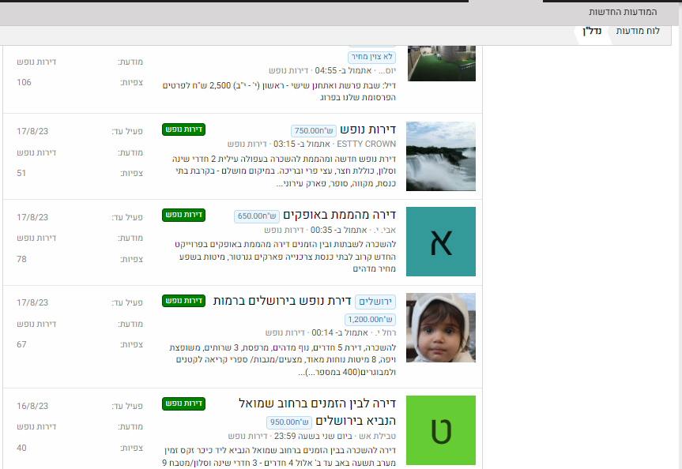682x469 pixels.
Task: Click the author name רחל י.
Action: (x=385, y=333)
